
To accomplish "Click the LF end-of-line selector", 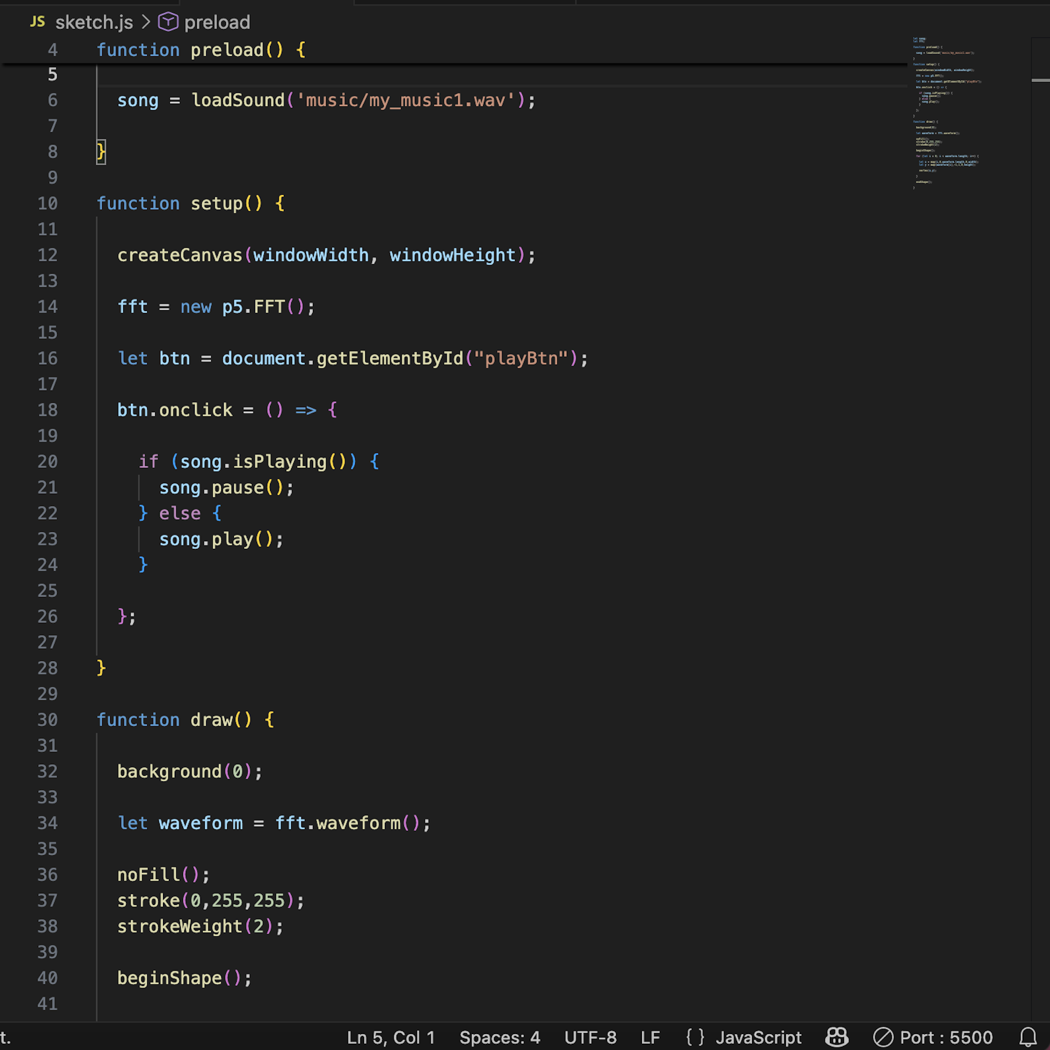I will pyautogui.click(x=650, y=1037).
